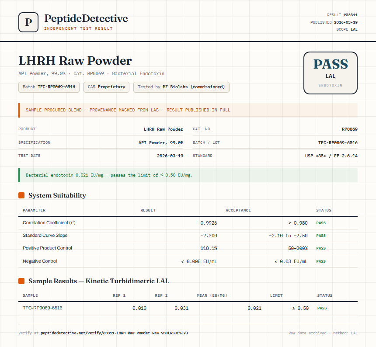Click the acceptance value ≥ 0.980
The image size is (376, 347).
[298, 223]
